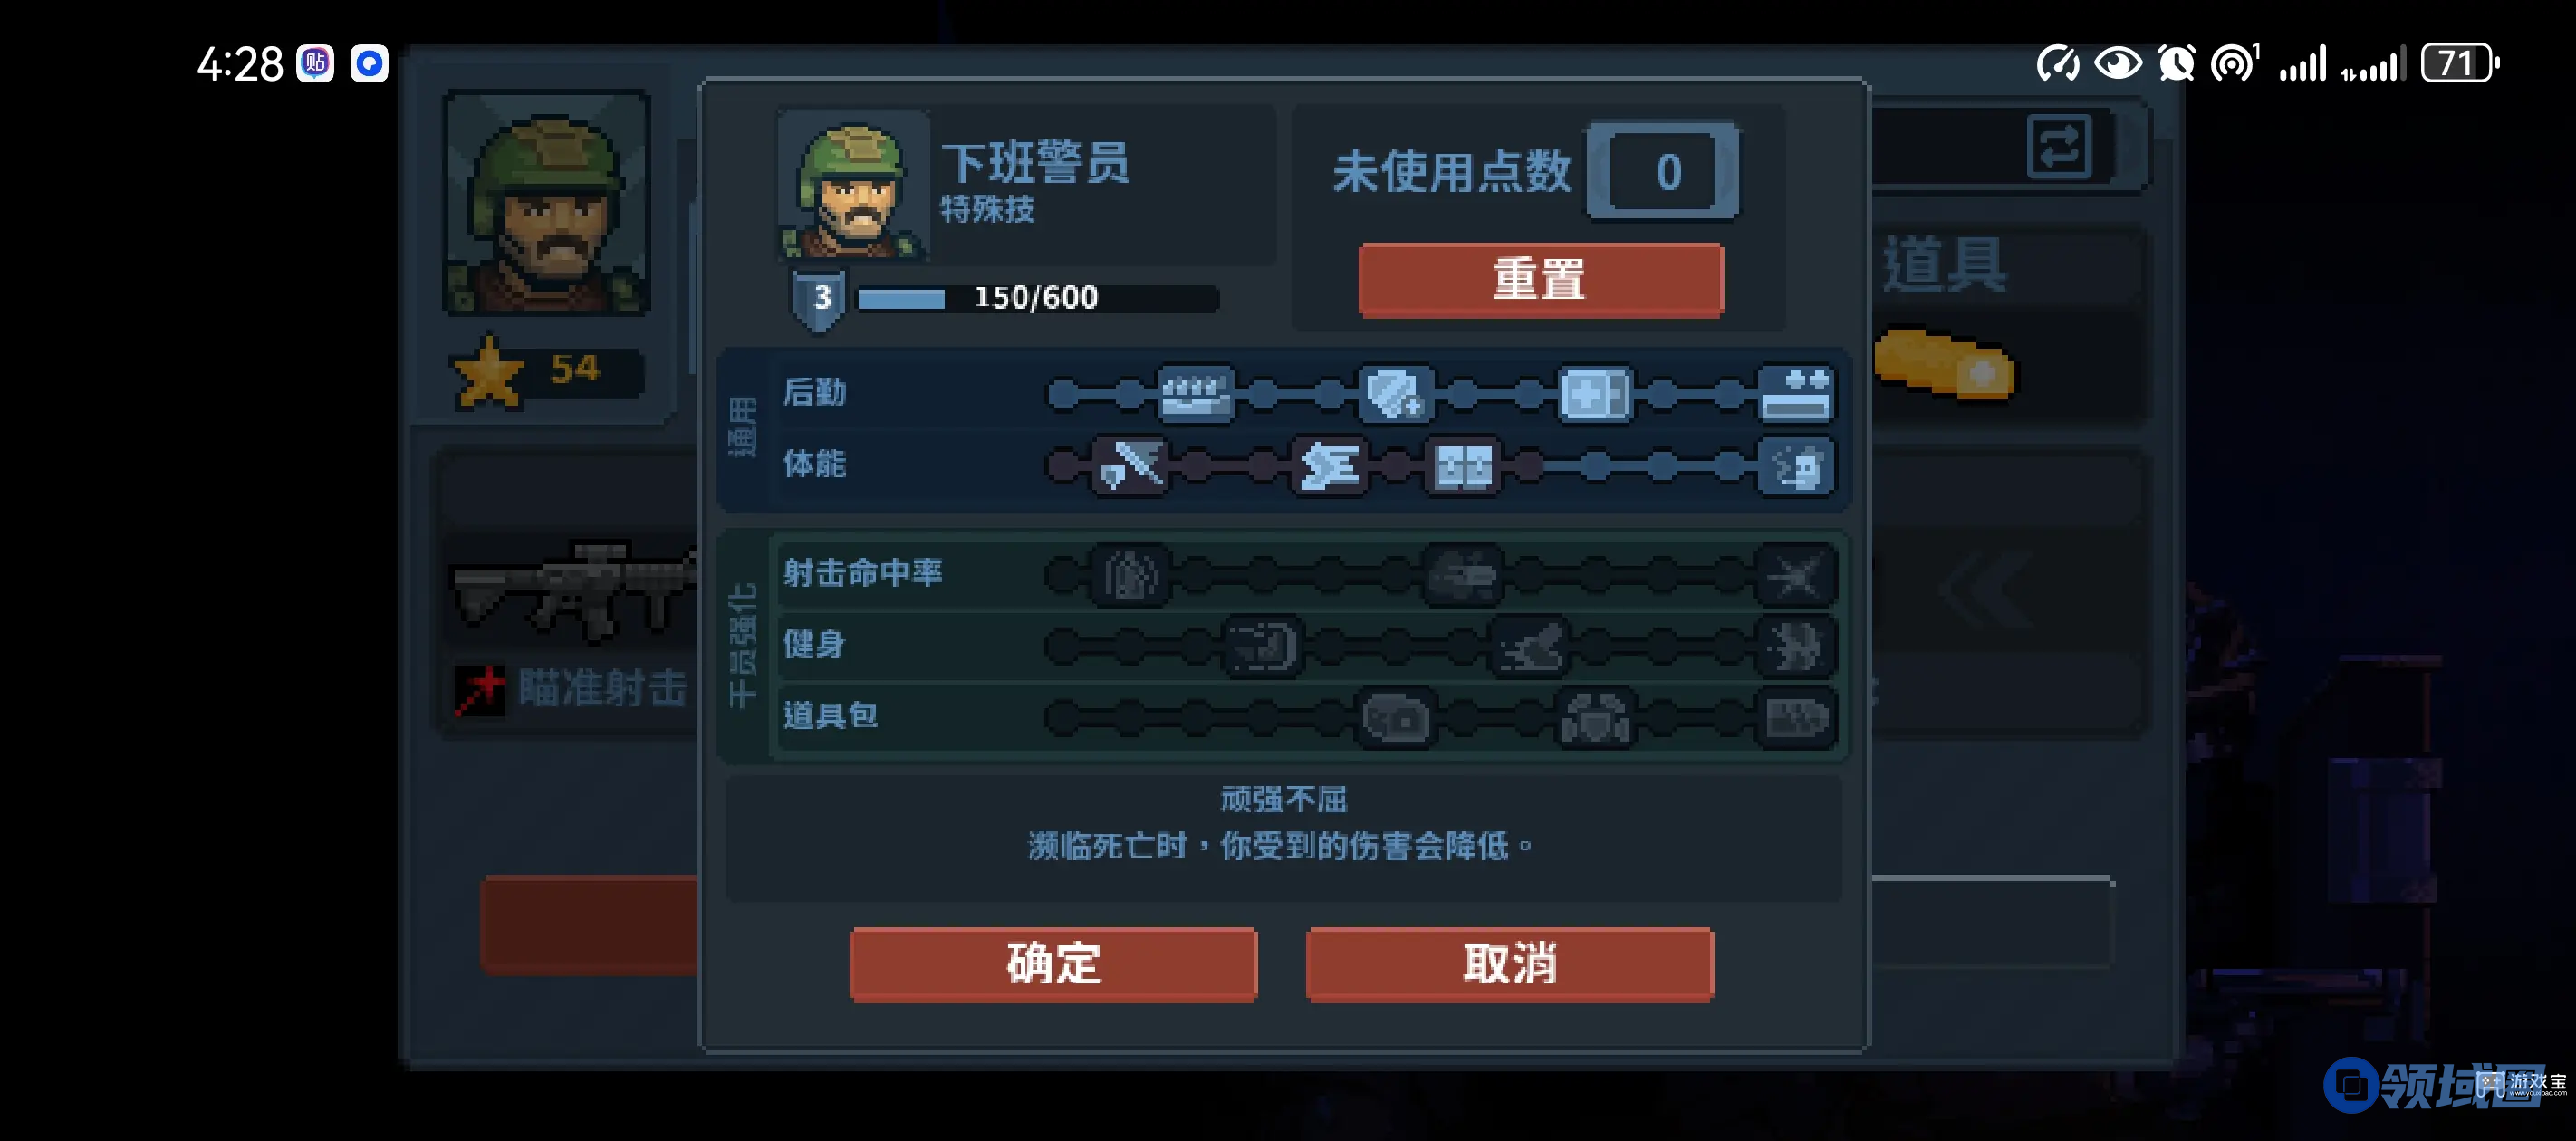Select the ammo box skill in 后勤 row
The image size is (2576, 1141).
1195,394
